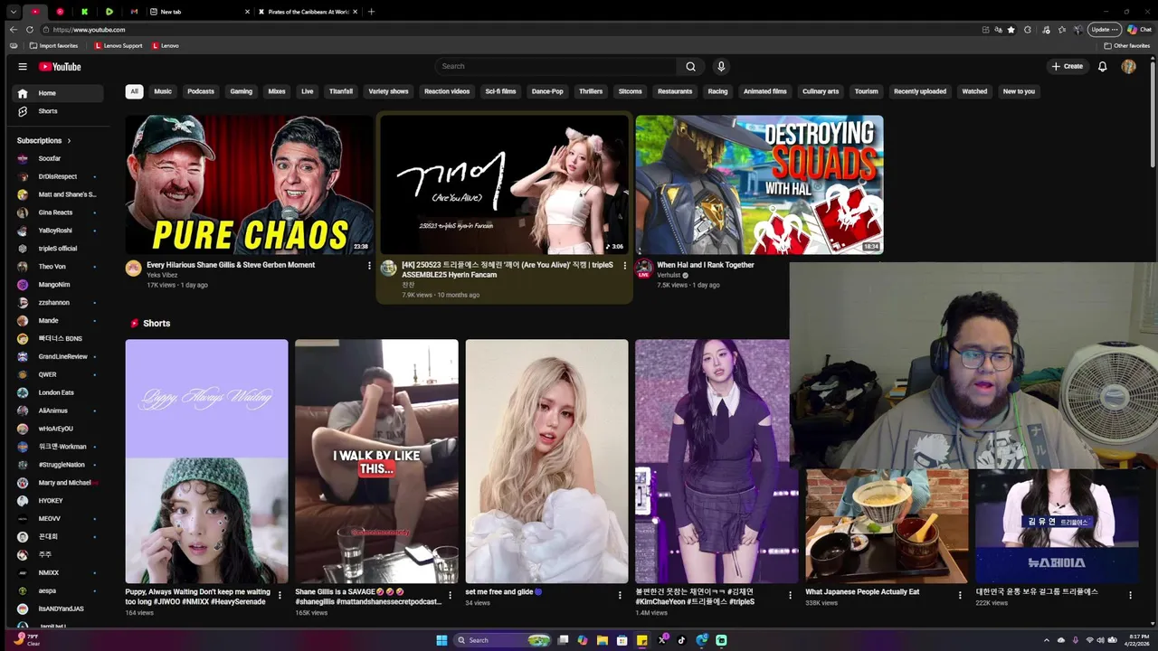Select the Sci-fi films filter chip

point(500,91)
